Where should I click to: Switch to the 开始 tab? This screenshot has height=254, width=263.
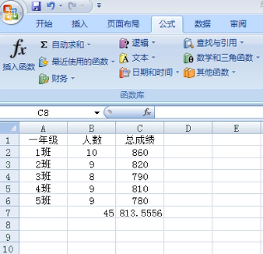[x=44, y=24]
